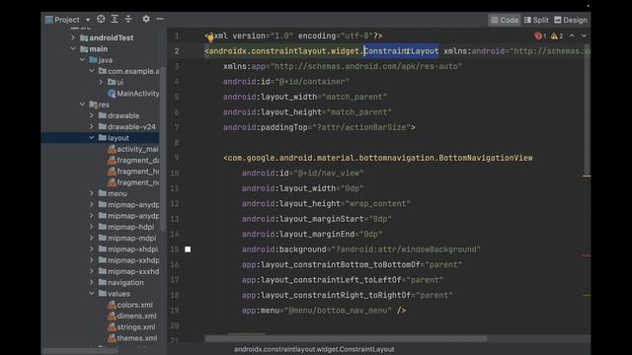The width and height of the screenshot is (632, 355).
Task: Expand the menu folder
Action: tap(92, 193)
